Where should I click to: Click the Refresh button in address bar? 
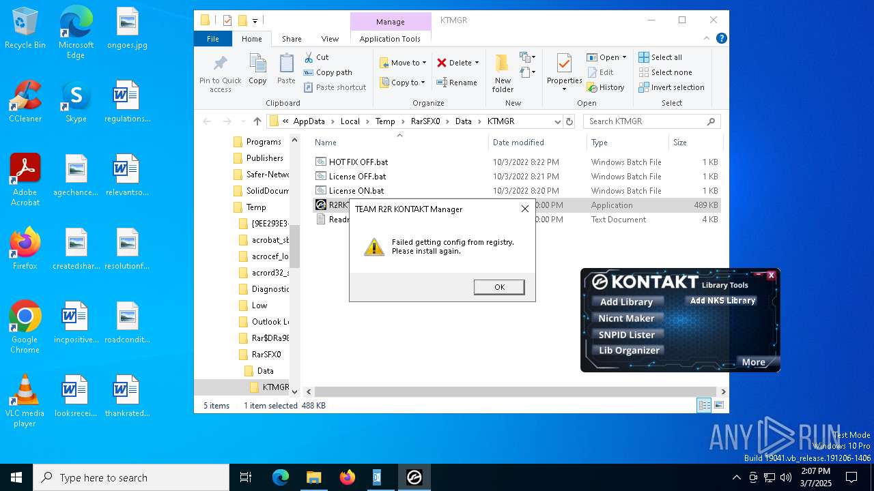[x=569, y=121]
